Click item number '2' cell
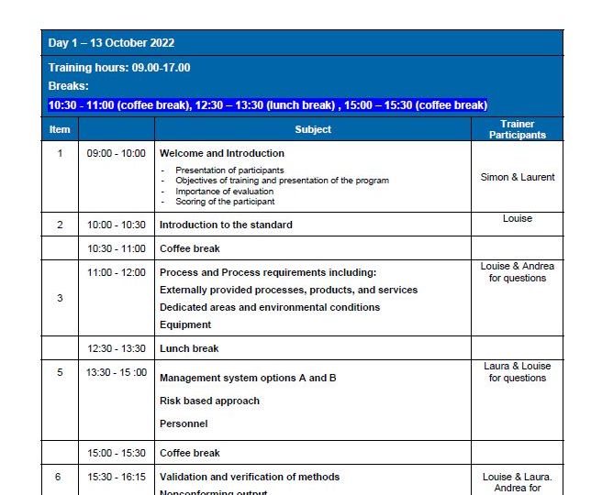 pos(60,225)
